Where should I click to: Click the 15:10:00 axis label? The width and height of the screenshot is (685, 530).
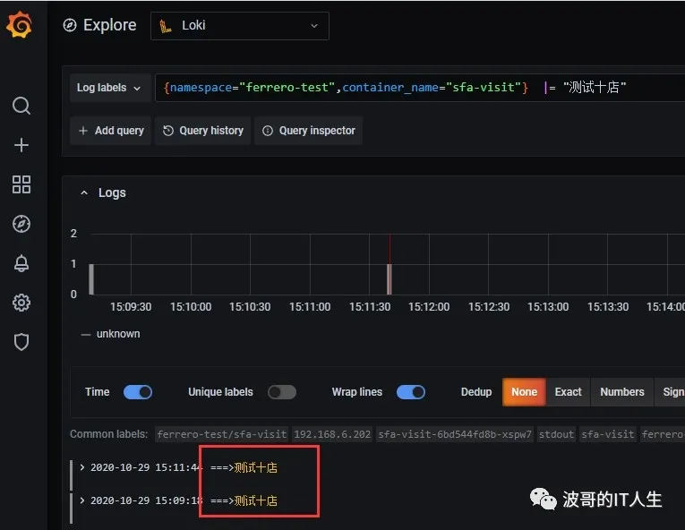(x=191, y=307)
